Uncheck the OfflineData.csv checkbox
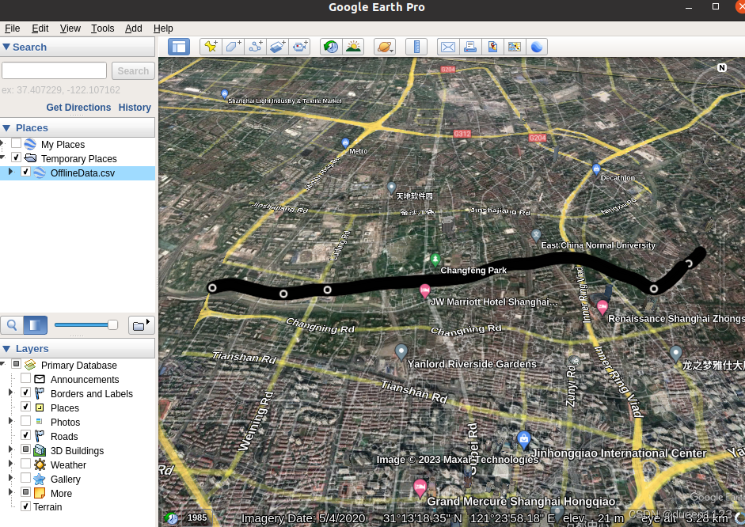The width and height of the screenshot is (745, 527). tap(25, 172)
